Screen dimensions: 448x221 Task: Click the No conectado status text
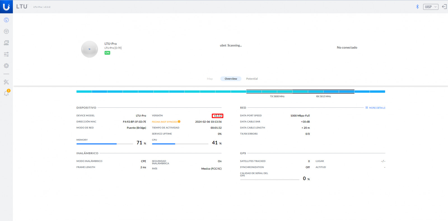pyautogui.click(x=347, y=48)
